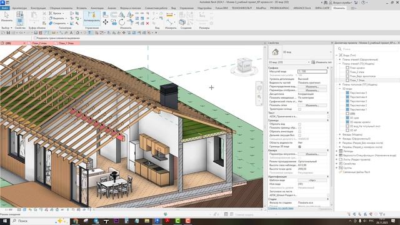Click the house 3D view type icon
Viewport: 400px width, 225px height.
(275, 52)
